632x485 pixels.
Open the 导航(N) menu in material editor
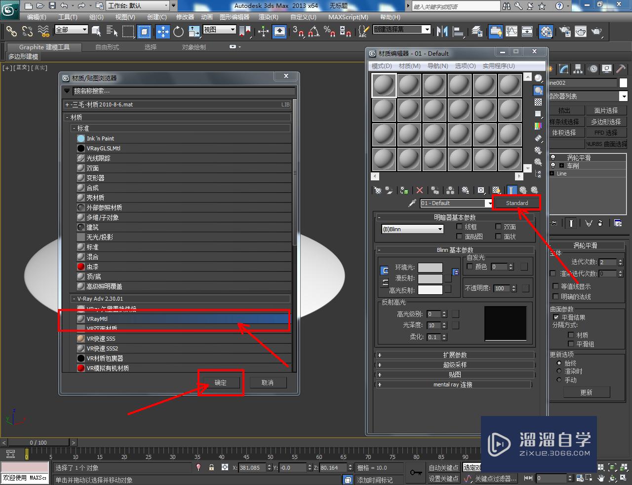pyautogui.click(x=437, y=66)
